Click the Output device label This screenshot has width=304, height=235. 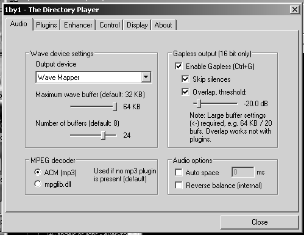56,64
